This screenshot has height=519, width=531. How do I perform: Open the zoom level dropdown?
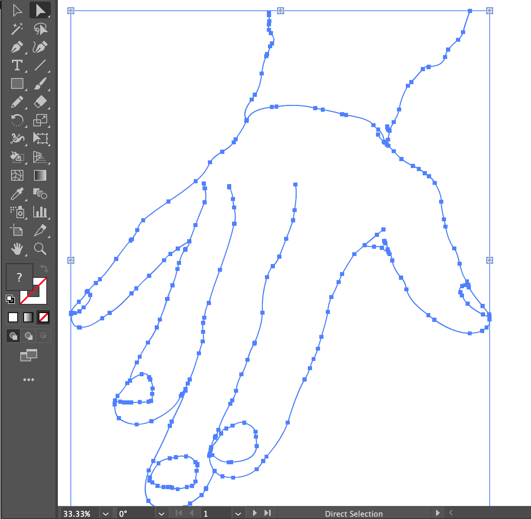[106, 513]
